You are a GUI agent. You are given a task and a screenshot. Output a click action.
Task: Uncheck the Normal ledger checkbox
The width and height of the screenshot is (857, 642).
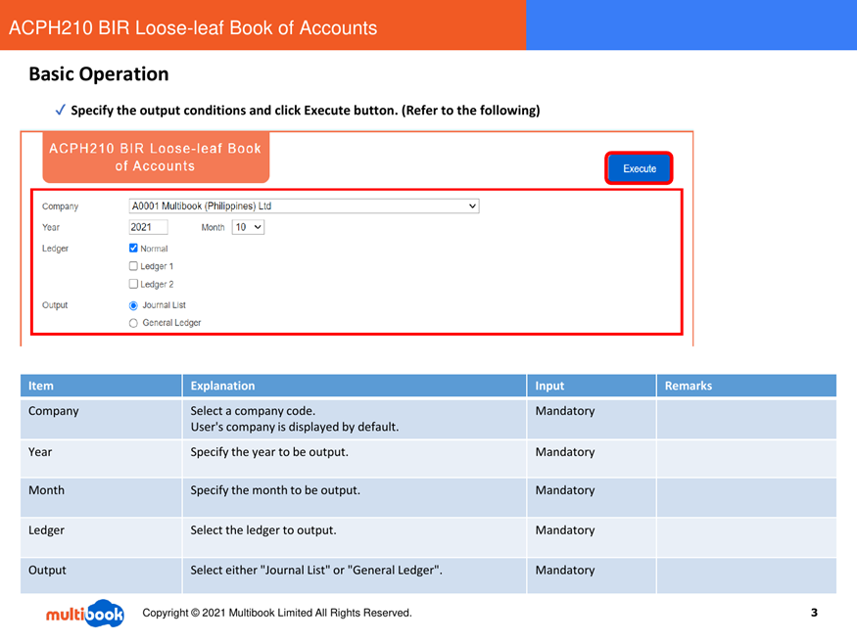133,248
